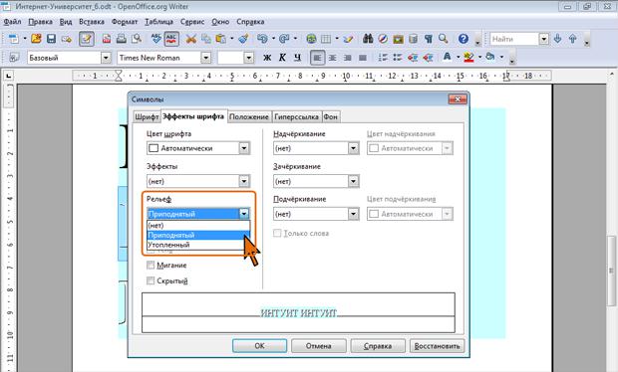Toggle Bold (Ж) formatting
This screenshot has width=618, height=372.
pos(267,58)
